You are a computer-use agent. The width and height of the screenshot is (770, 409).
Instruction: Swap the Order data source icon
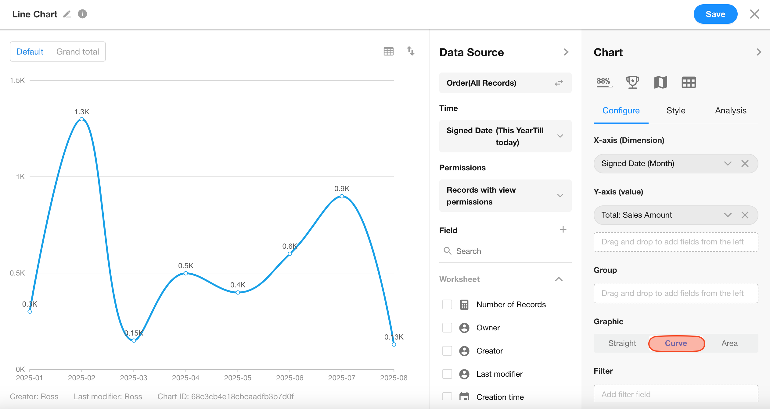[x=559, y=83]
